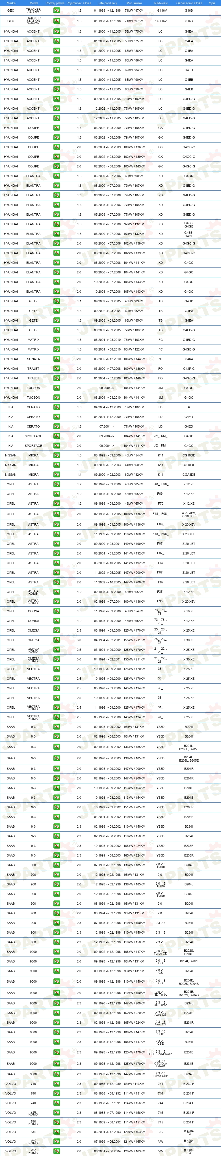The image size is (221, 1156).
Task: Click fuel icon in MICRA CGA3DE row
Action: 56,474
